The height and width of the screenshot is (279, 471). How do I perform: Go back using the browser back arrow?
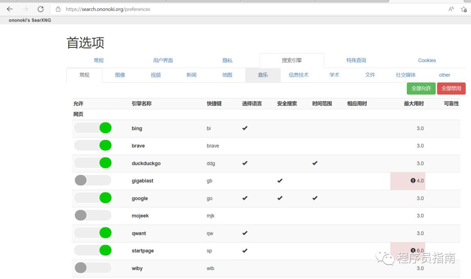coord(10,9)
